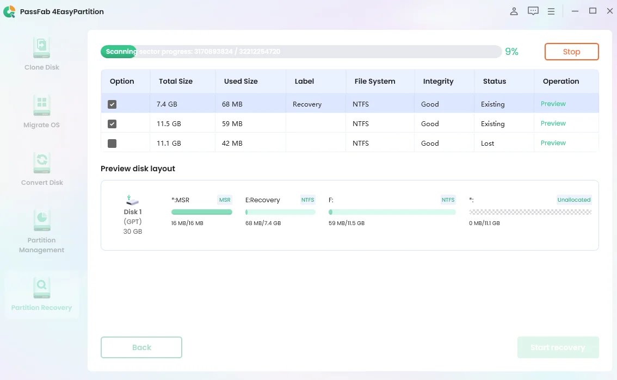617x380 pixels.
Task: Open the hamburger menu in title bar
Action: 551,11
